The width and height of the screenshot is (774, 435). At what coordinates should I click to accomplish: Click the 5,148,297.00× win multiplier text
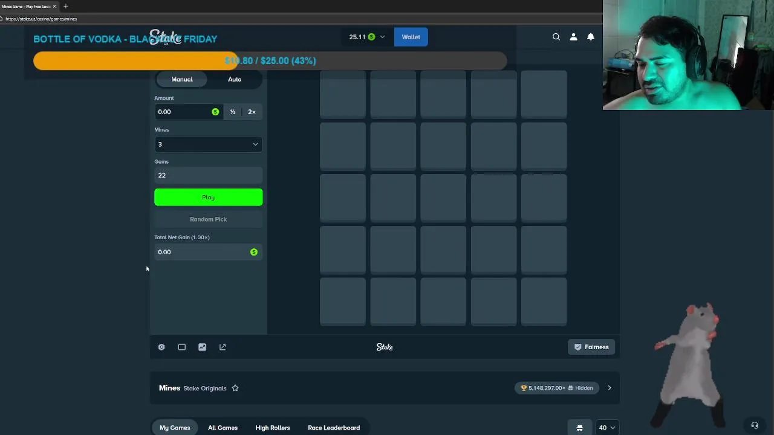pos(547,388)
